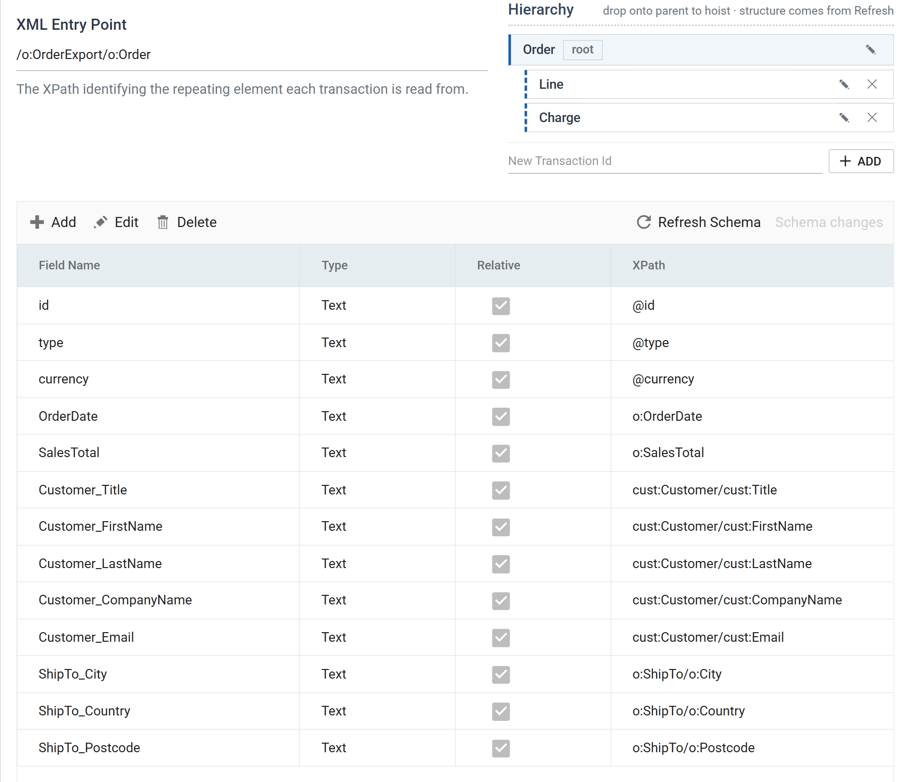Image resolution: width=910 pixels, height=782 pixels.
Task: Edit the Order root transaction
Action: [871, 49]
